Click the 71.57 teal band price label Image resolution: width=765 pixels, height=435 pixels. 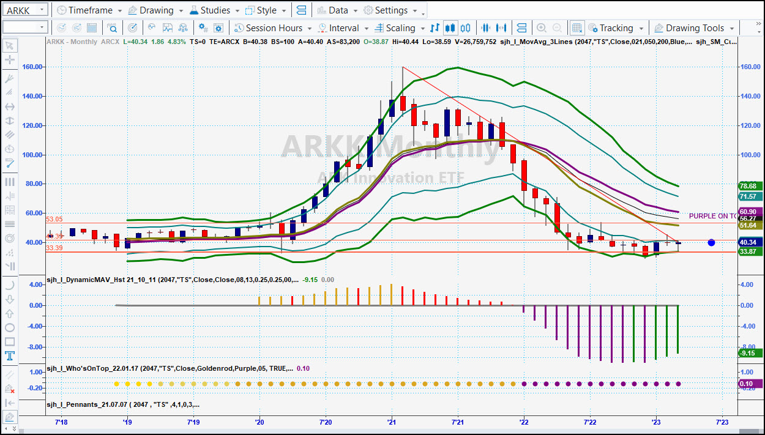(750, 196)
